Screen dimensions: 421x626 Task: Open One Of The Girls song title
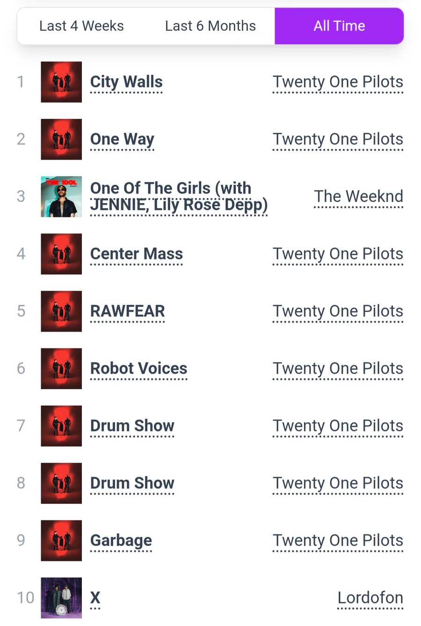point(179,197)
